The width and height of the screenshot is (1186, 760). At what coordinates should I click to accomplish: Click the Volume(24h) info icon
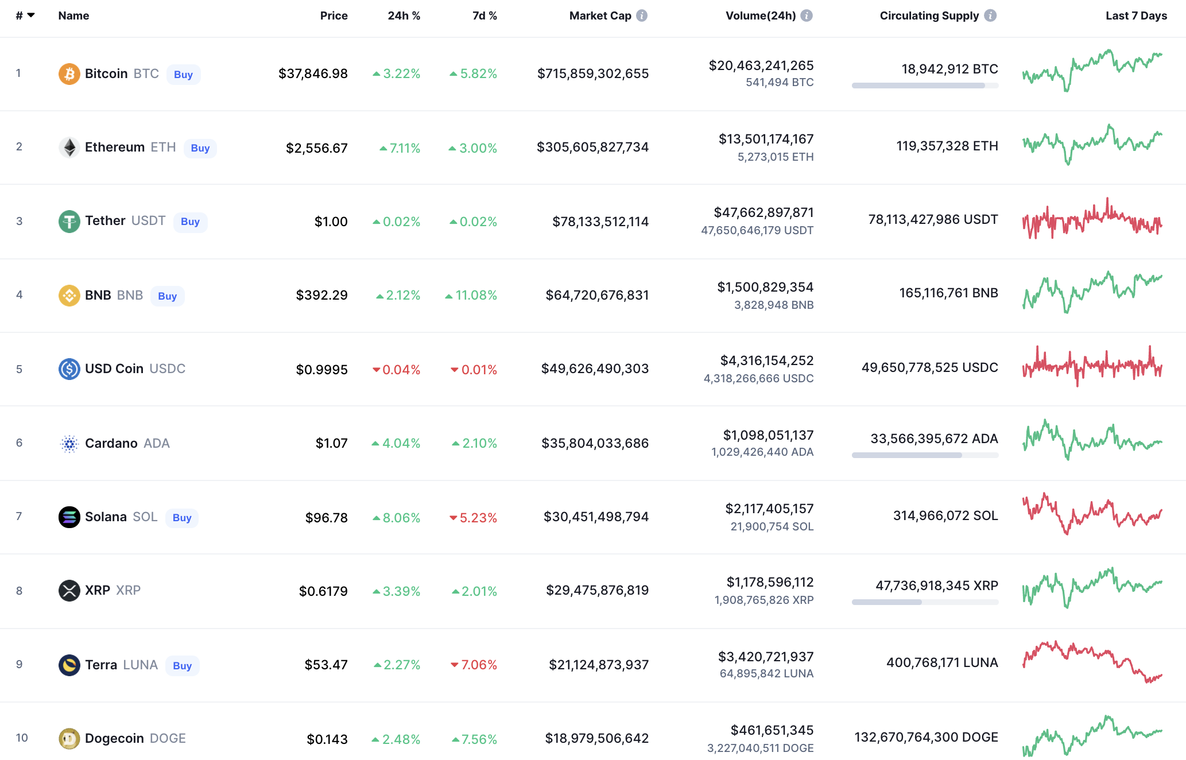click(x=807, y=15)
